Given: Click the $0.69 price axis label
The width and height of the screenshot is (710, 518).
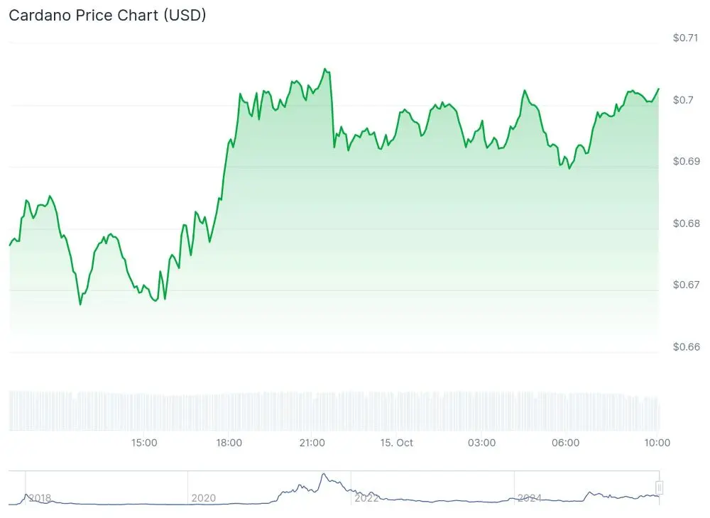Looking at the screenshot, I should [686, 162].
